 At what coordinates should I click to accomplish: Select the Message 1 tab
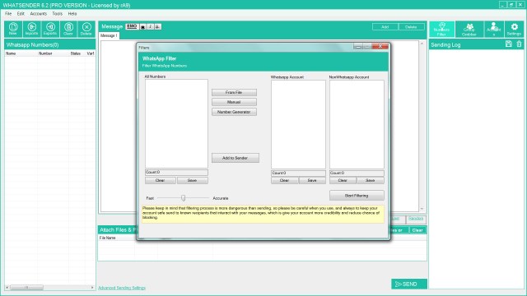pos(109,35)
